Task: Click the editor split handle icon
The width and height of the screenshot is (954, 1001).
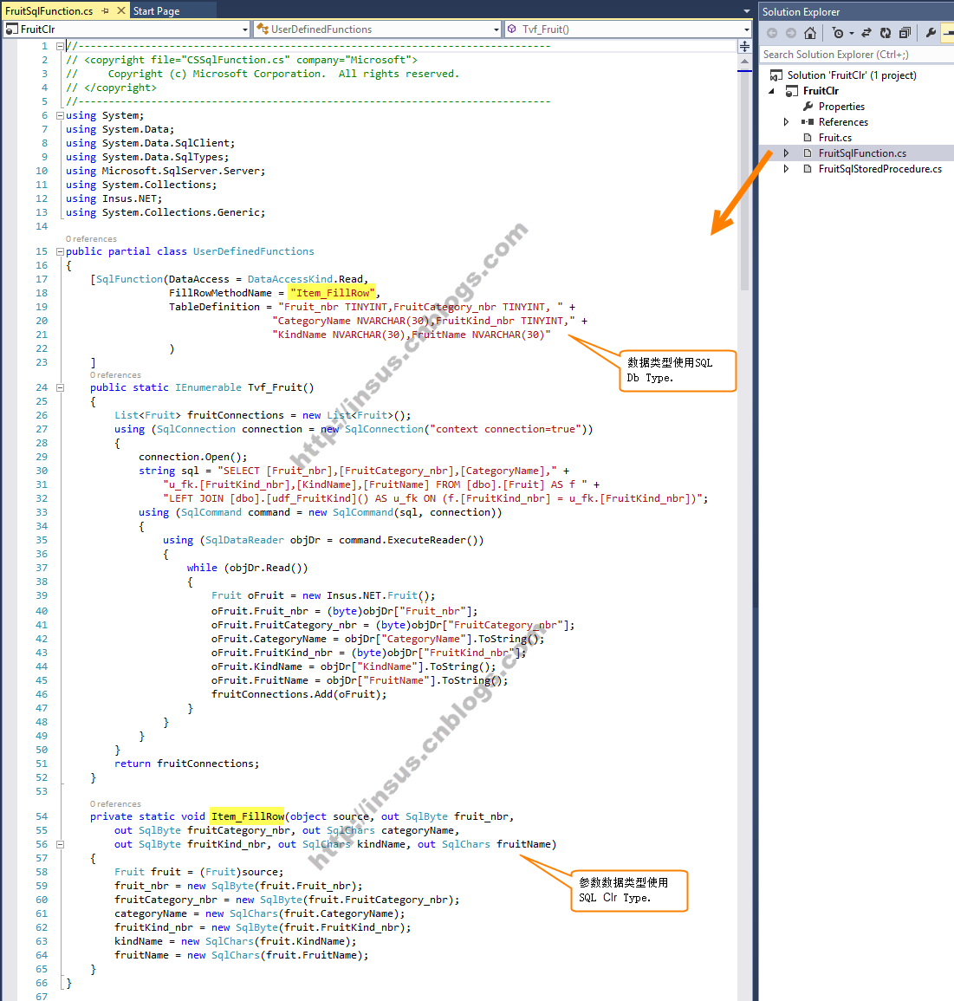Action: (744, 47)
